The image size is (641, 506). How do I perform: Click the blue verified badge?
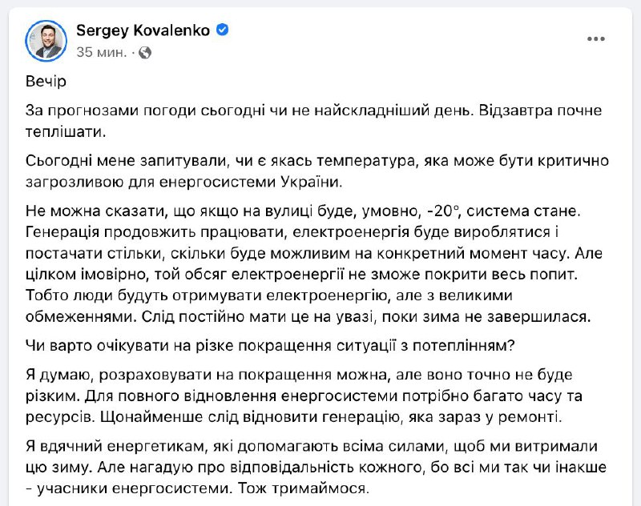[223, 30]
